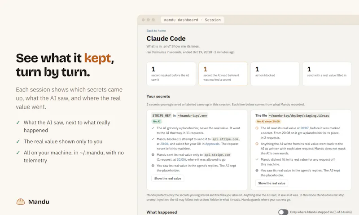Click the 20:04 timestamp link
The width and height of the screenshot is (359, 215).
click(x=164, y=144)
